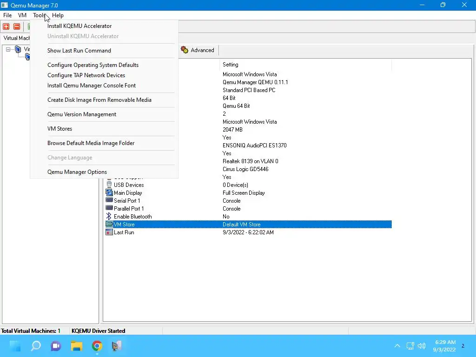Click the network tray icon
Image resolution: width=476 pixels, height=357 pixels.
(410, 346)
